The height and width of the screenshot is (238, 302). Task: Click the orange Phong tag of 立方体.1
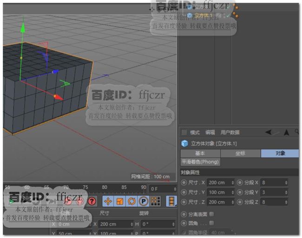point(236,15)
